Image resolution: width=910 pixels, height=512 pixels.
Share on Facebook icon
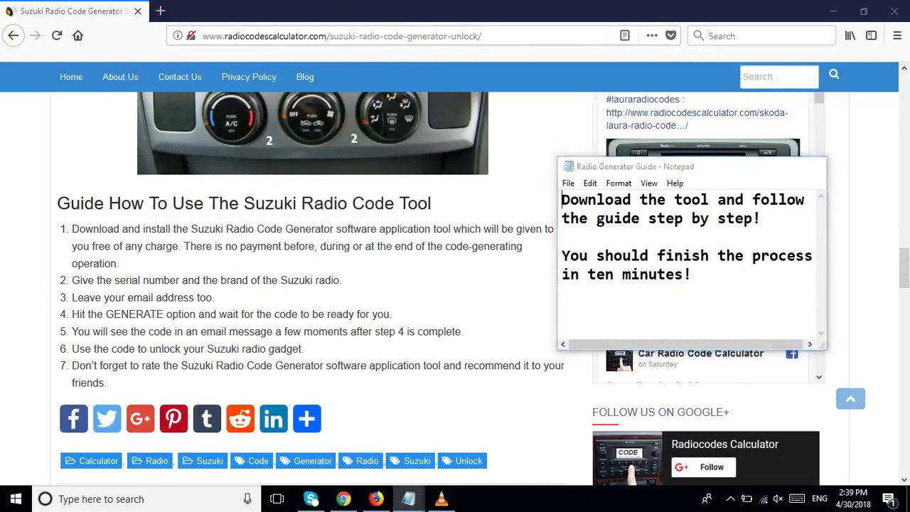coord(74,419)
